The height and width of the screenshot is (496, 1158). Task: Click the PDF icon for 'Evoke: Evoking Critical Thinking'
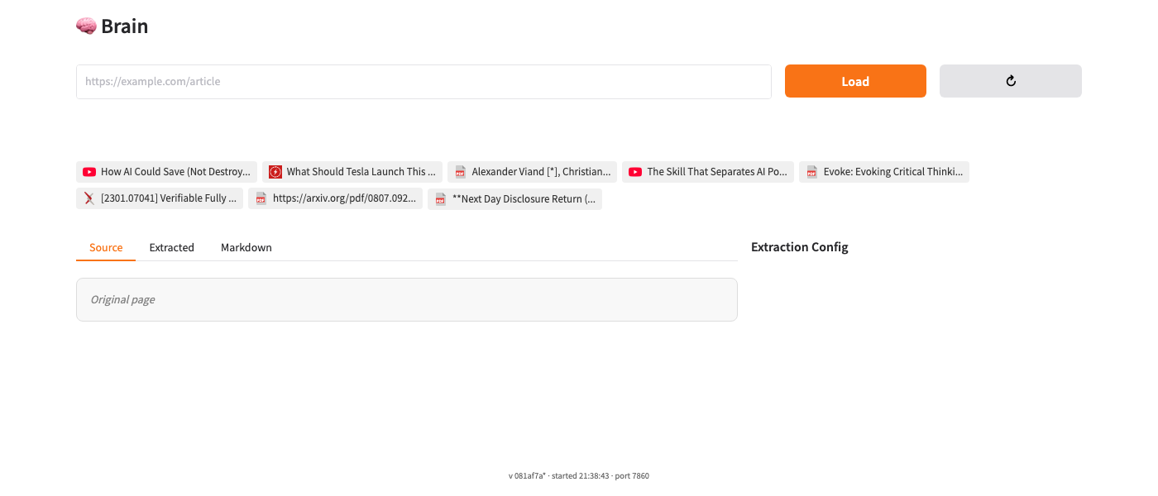tap(812, 172)
